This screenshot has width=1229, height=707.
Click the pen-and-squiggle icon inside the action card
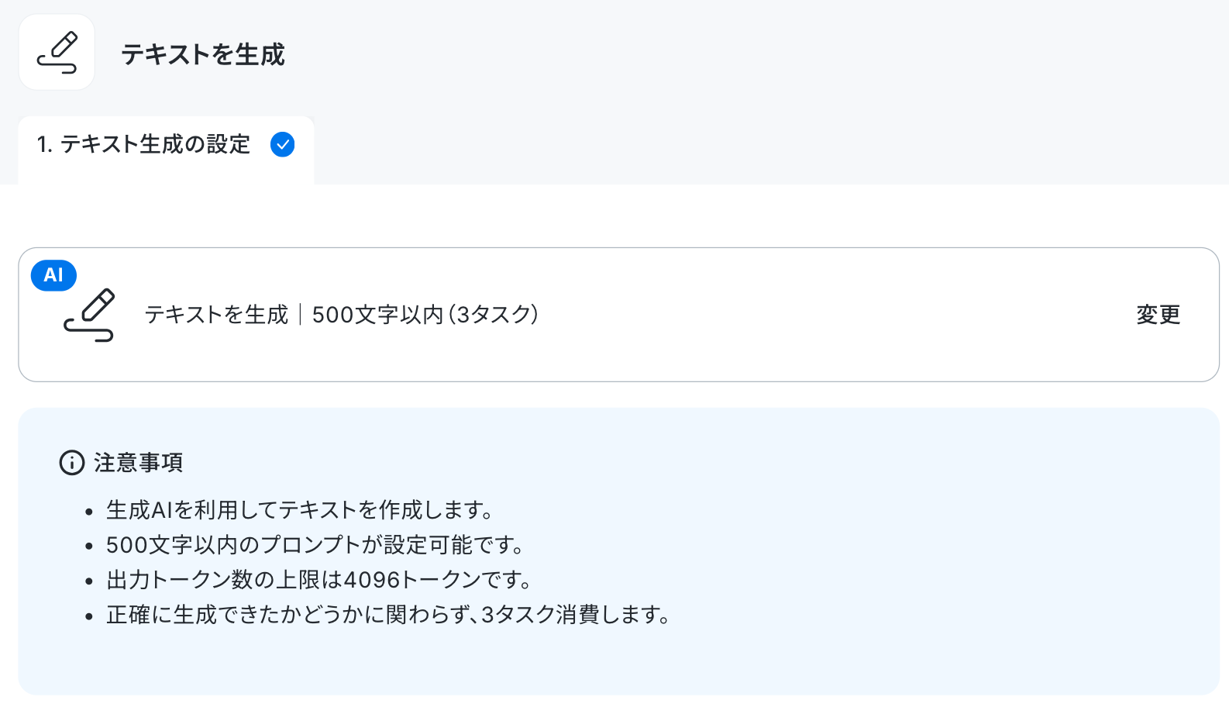click(x=89, y=315)
